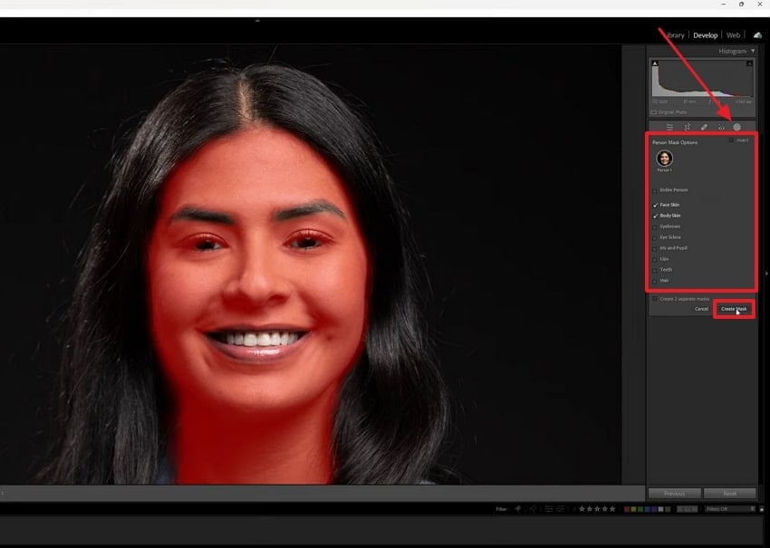This screenshot has height=548, width=770.
Task: Toggle the Original Photo checkbox
Action: pyautogui.click(x=654, y=112)
